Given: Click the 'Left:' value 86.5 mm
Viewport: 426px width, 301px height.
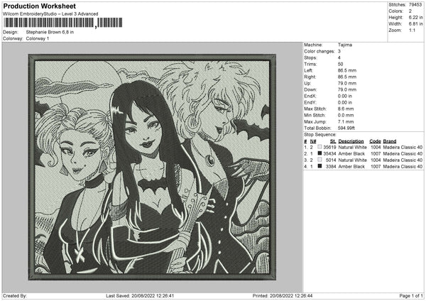Looking at the screenshot, I should [347, 70].
